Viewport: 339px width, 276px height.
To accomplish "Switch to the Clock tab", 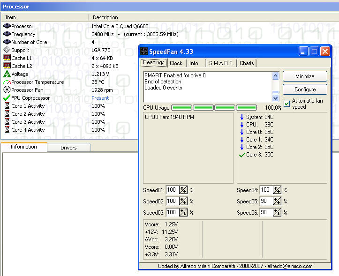I will pos(176,63).
